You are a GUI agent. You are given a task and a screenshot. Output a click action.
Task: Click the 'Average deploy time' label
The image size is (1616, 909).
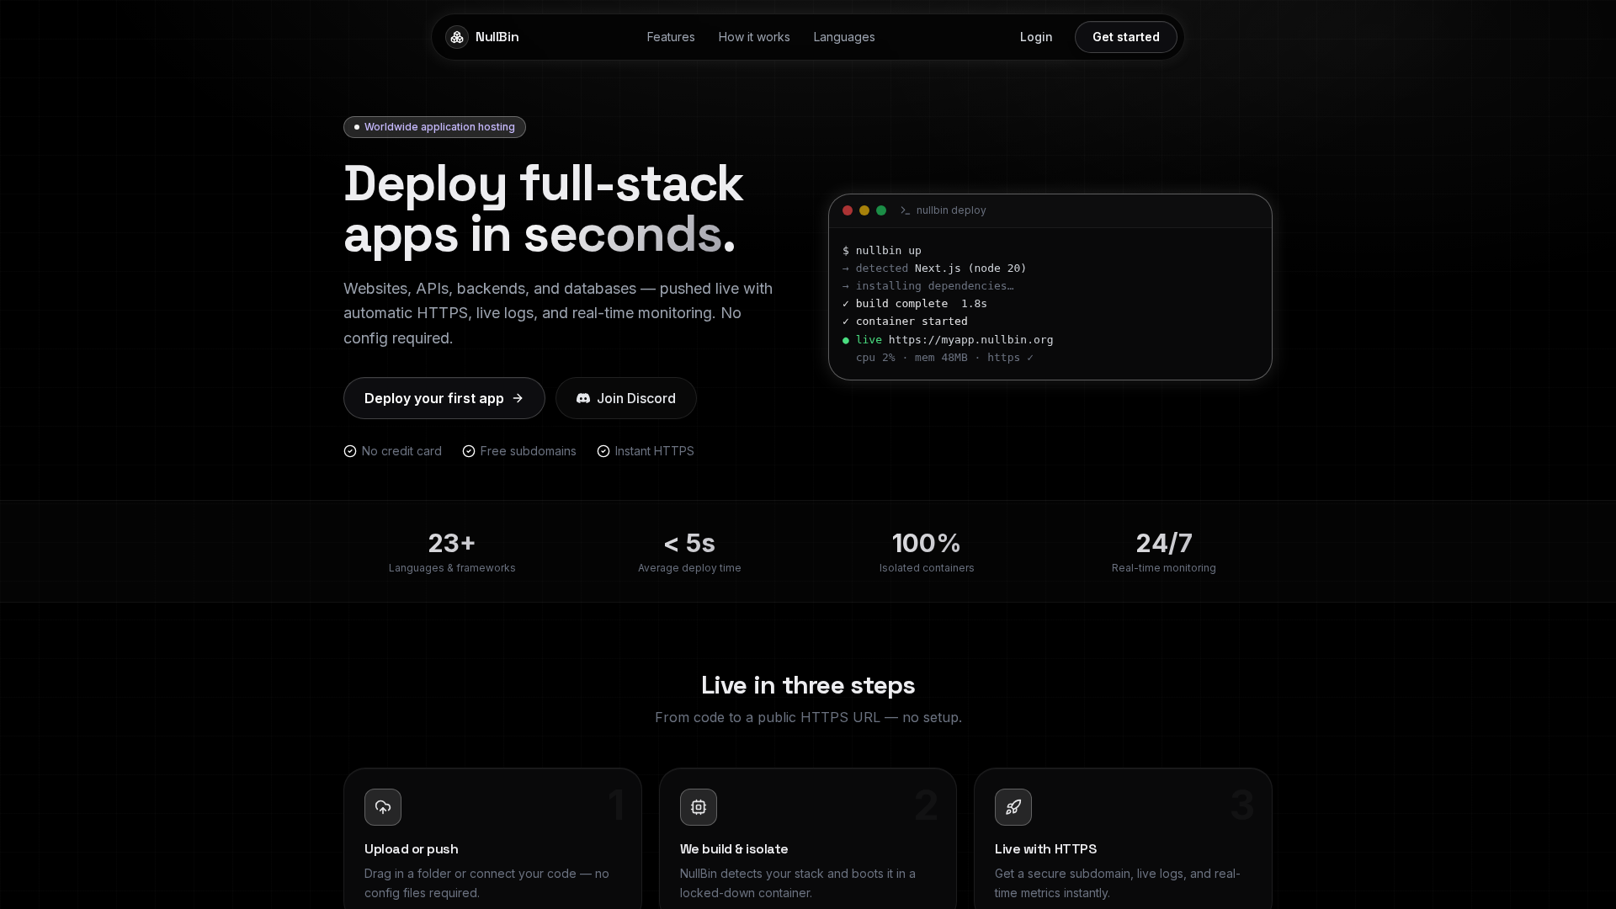click(689, 568)
